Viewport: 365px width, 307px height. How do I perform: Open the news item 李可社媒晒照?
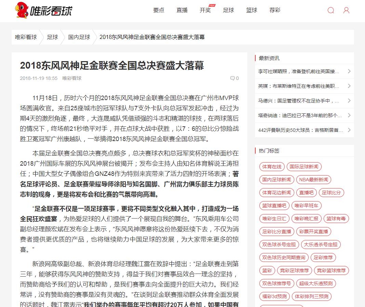tap(299, 71)
